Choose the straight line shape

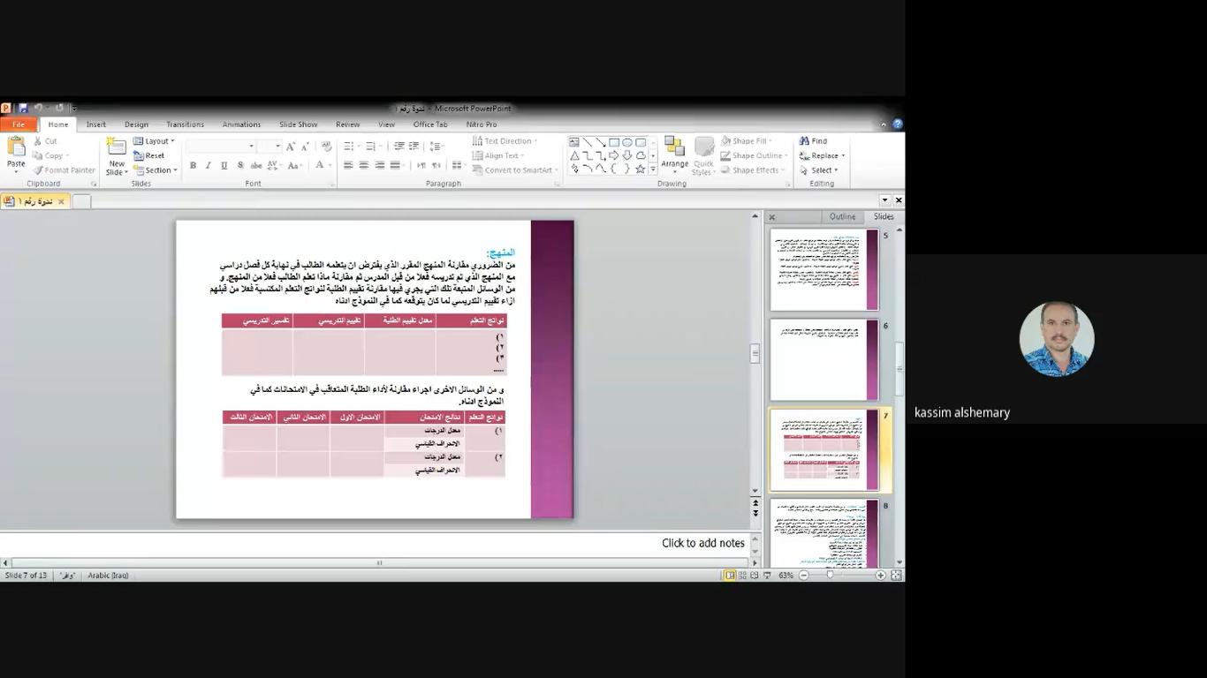click(x=588, y=142)
